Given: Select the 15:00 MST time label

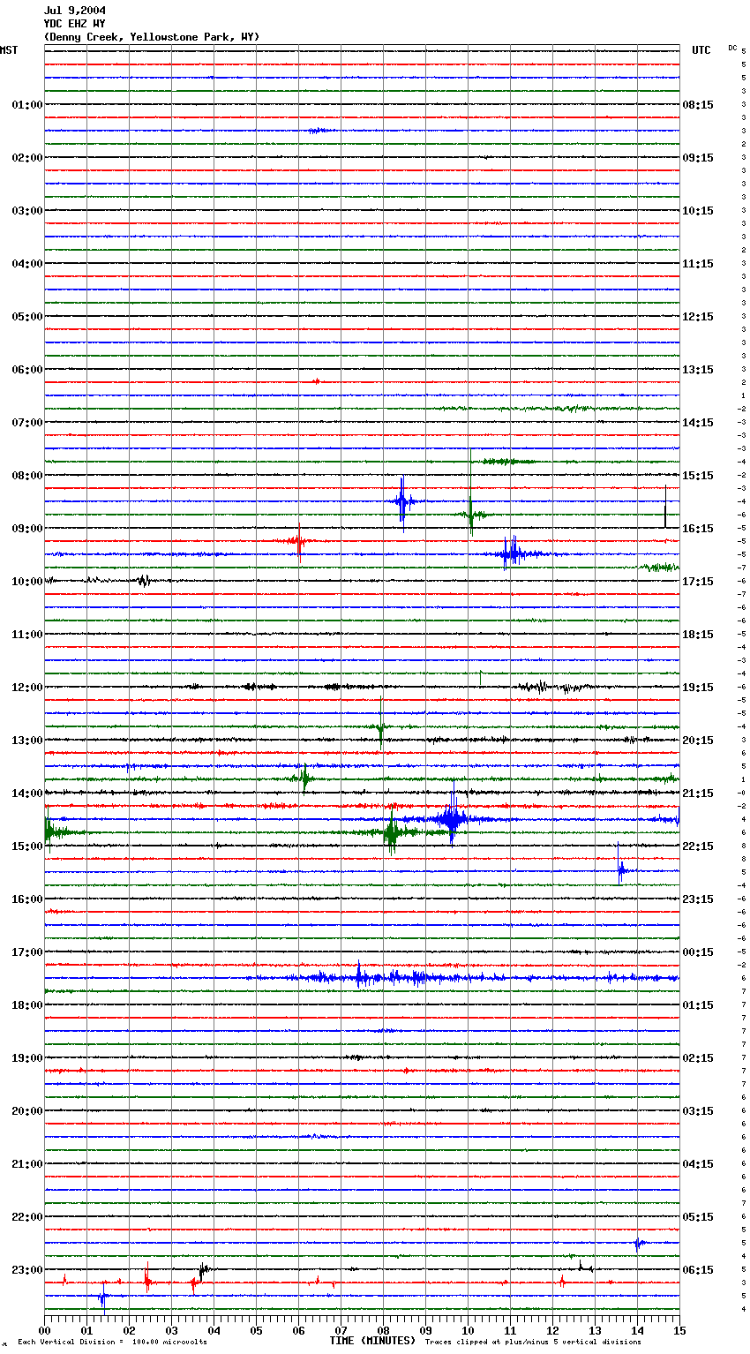Looking at the screenshot, I should coord(26,846).
